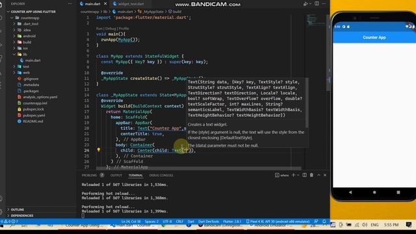Close the terminal panel
The height and width of the screenshot is (234, 416).
(x=325, y=175)
